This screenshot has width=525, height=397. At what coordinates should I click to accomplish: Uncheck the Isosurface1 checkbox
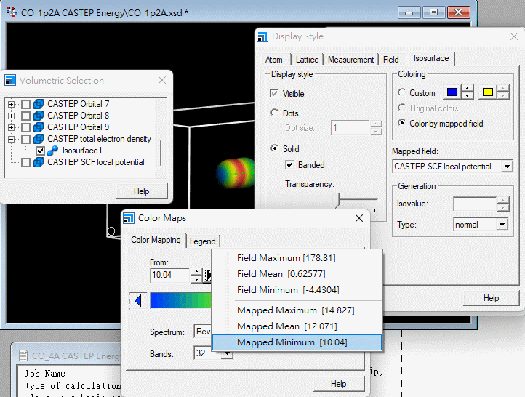[x=40, y=151]
